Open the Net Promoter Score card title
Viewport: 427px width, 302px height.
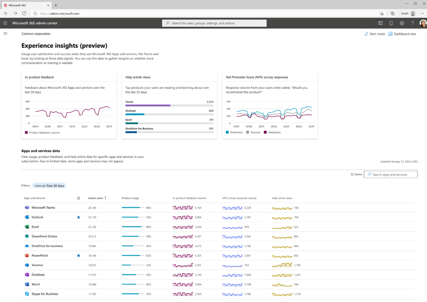point(257,77)
